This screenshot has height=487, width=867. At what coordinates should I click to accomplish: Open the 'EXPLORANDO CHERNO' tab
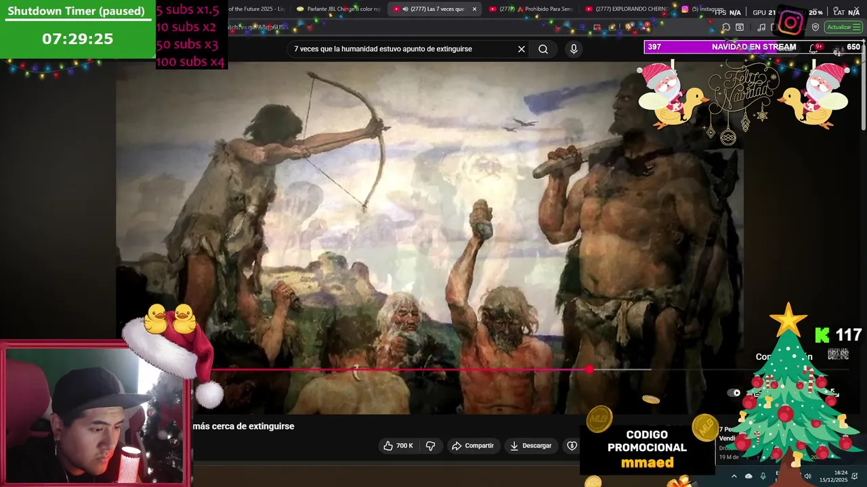pyautogui.click(x=627, y=9)
